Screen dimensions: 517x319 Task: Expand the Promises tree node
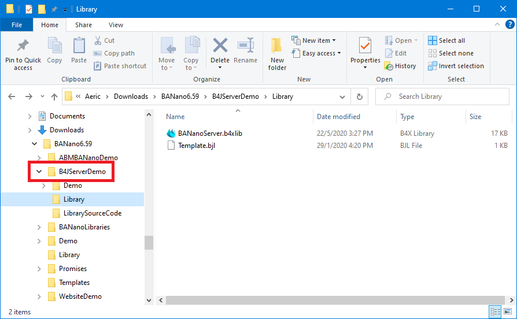tap(39, 269)
